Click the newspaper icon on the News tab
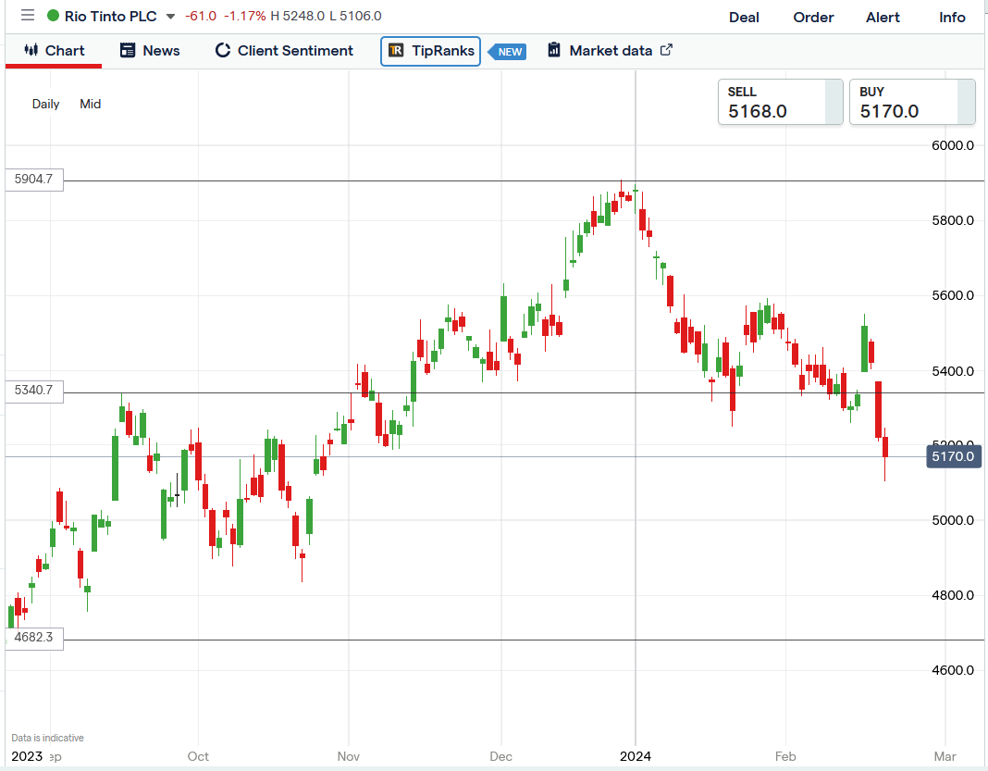Screen dimensions: 988x771 point(128,50)
